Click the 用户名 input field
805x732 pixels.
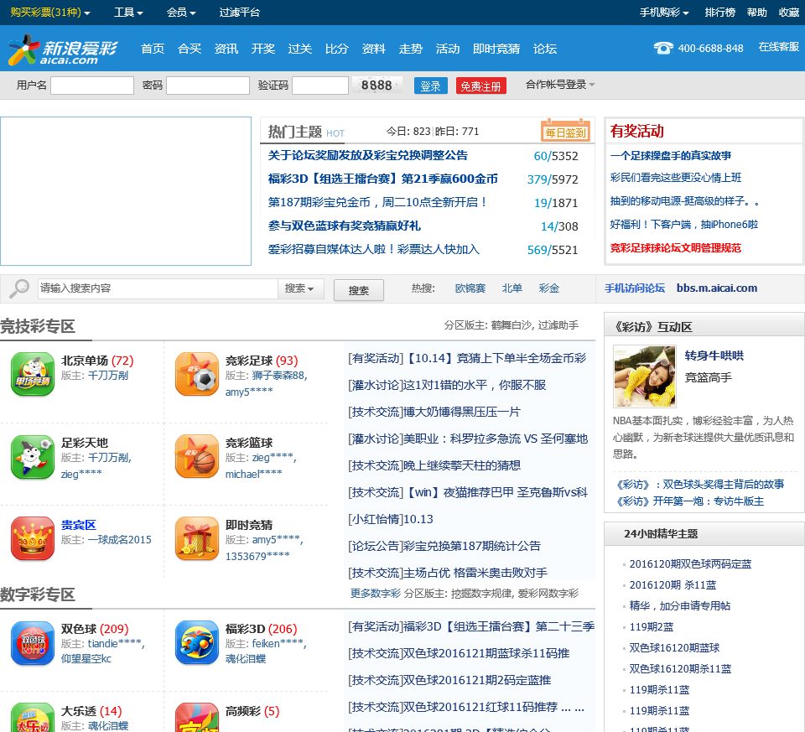click(92, 86)
